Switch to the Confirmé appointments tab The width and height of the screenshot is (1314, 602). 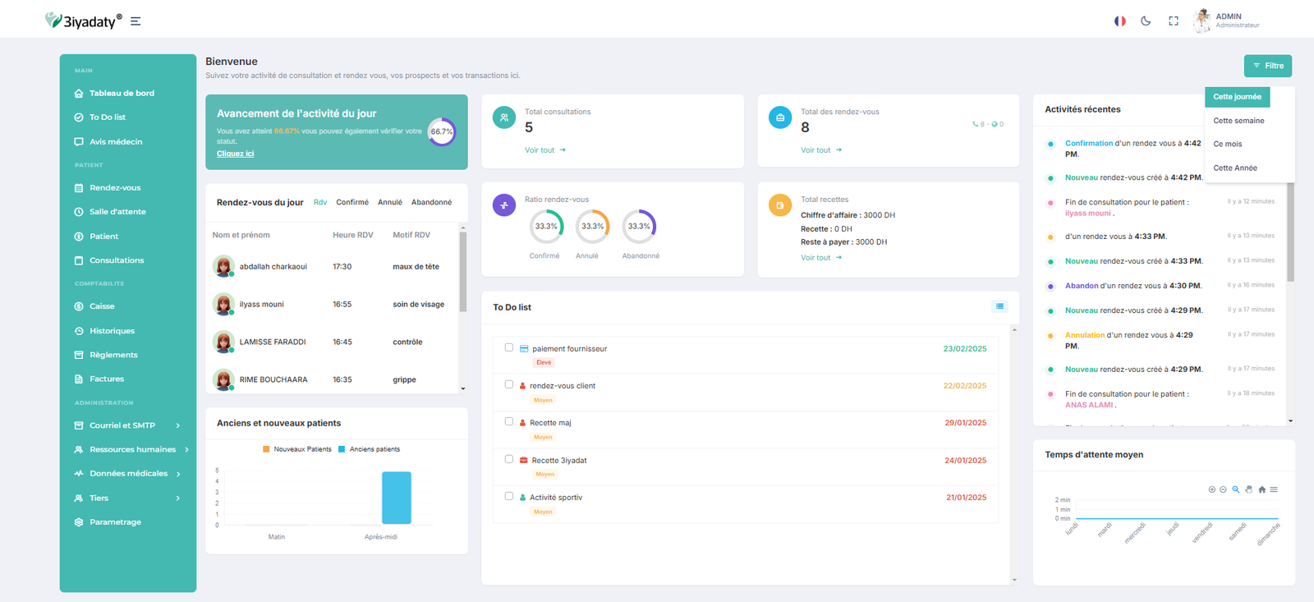(352, 202)
